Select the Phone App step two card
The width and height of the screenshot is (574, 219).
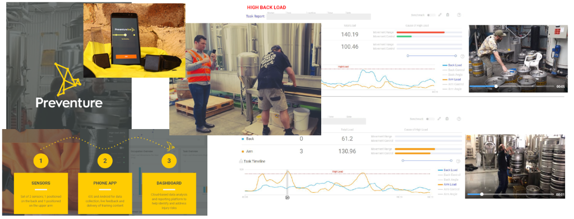pyautogui.click(x=105, y=193)
